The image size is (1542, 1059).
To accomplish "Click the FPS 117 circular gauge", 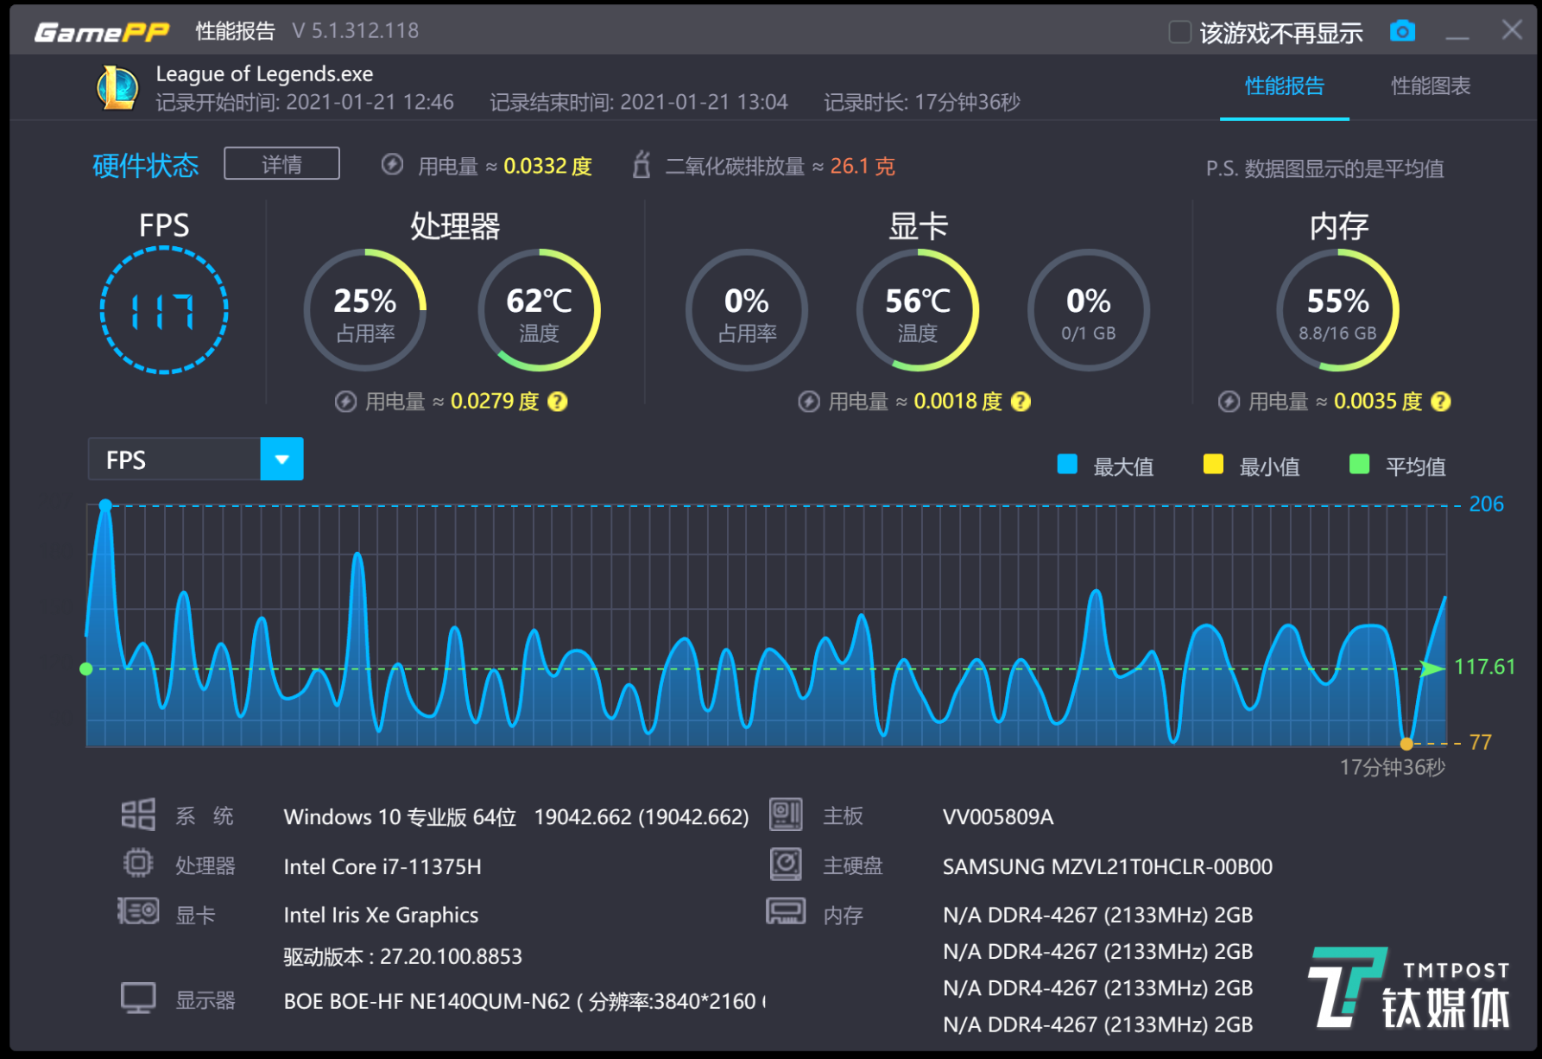I will tap(164, 310).
